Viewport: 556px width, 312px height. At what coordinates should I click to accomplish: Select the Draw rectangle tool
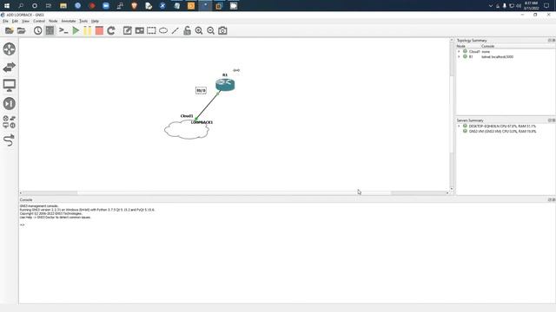coord(151,31)
